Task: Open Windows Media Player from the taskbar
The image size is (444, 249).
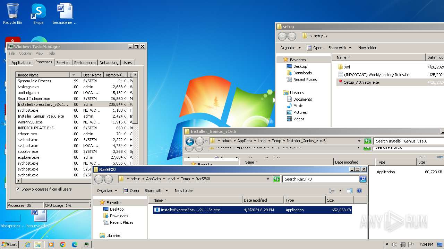Action: (51, 245)
